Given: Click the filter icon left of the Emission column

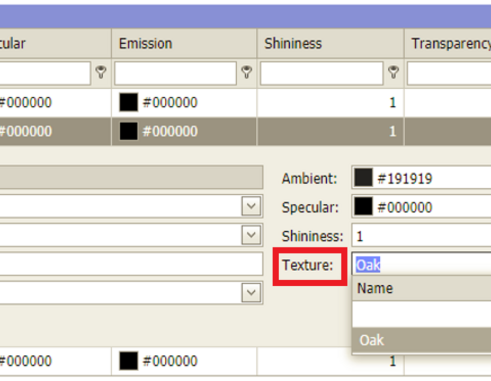Looking at the screenshot, I should pos(101,72).
